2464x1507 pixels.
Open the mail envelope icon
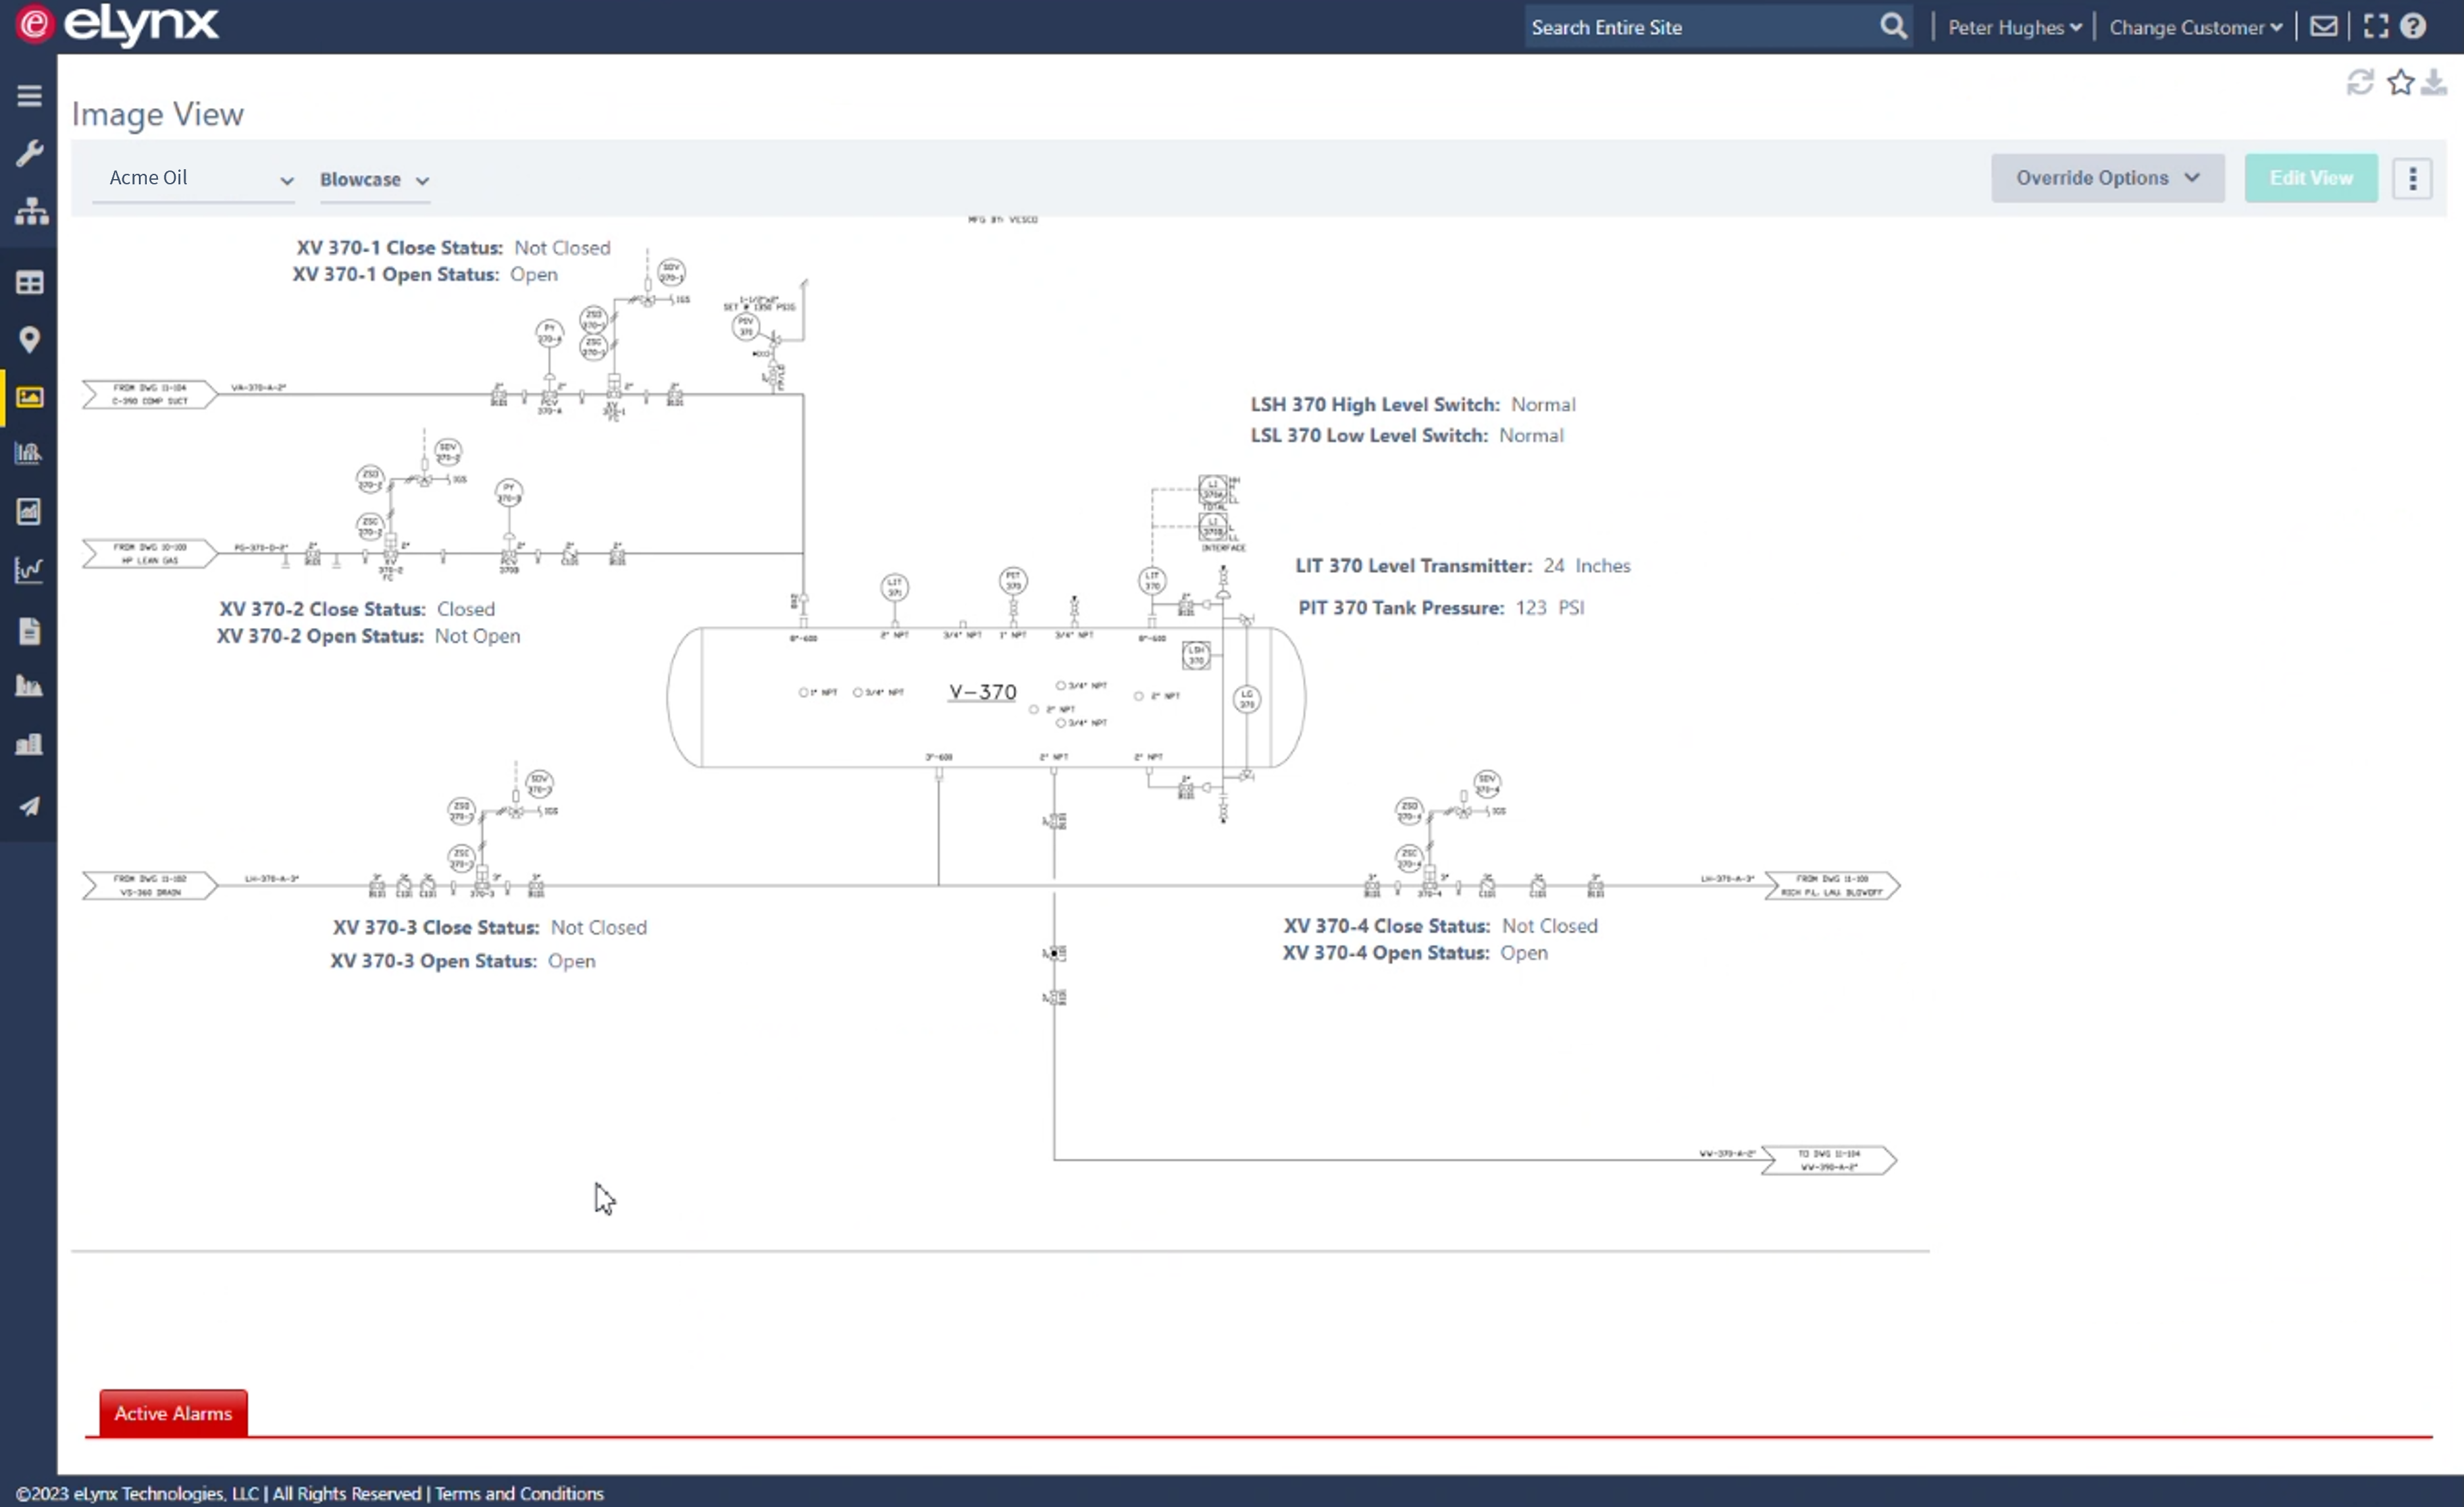(x=2323, y=27)
